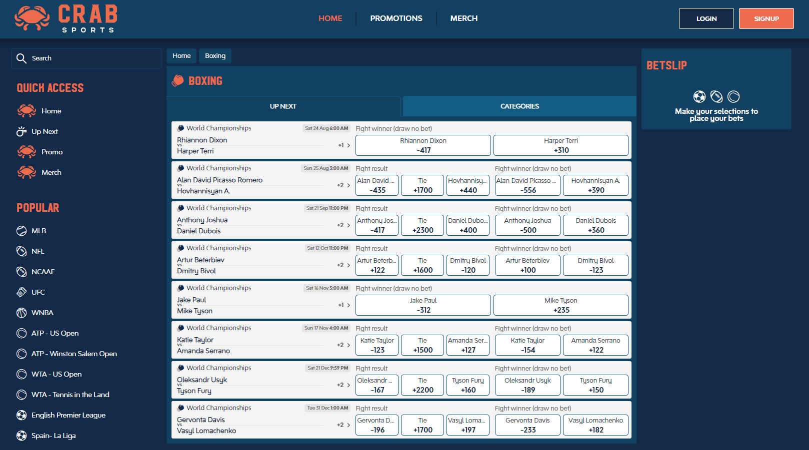Click the search magnifier icon
The image size is (809, 450).
[x=21, y=58]
